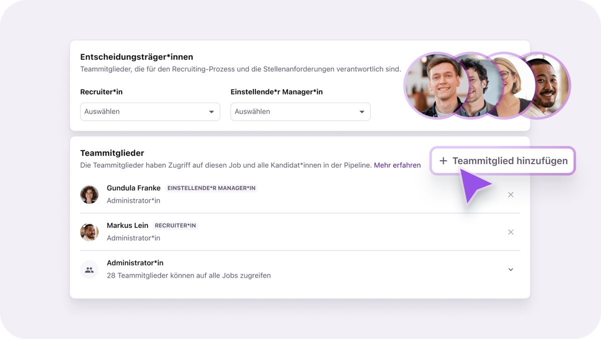
Task: Remove Gundula Franke with the X icon
Action: click(510, 195)
